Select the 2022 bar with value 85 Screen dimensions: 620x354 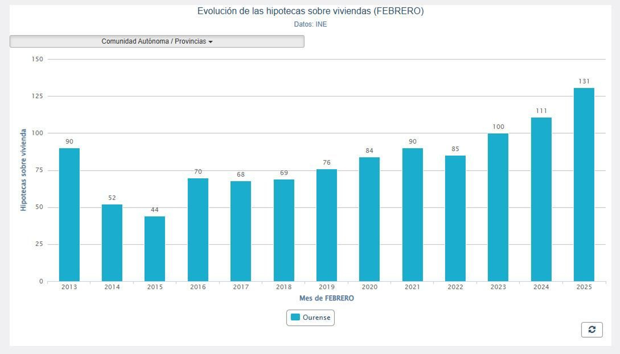[455, 219]
